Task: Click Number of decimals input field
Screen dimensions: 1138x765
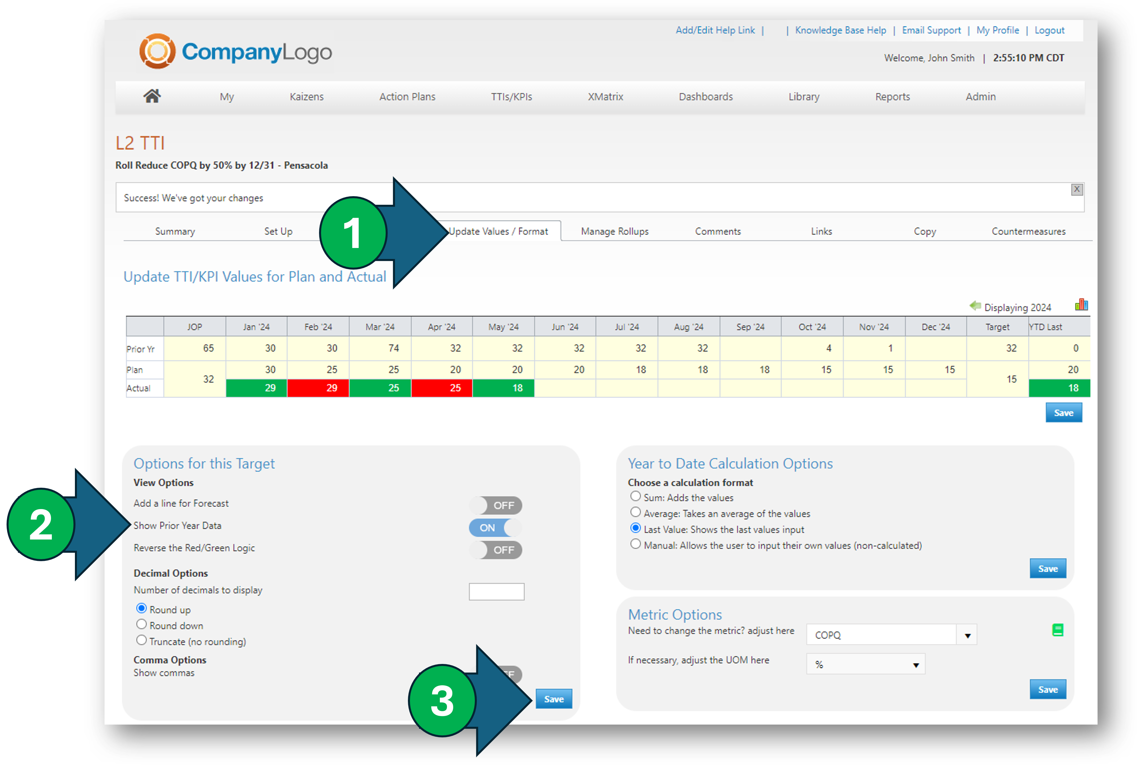Action: (496, 591)
